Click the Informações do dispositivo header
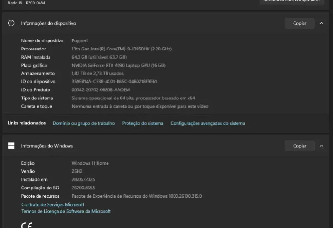Image resolution: width=333 pixels, height=228 pixels. tap(49, 23)
